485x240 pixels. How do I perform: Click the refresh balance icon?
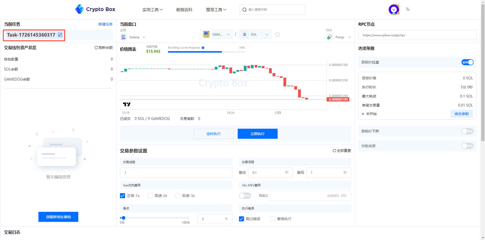tap(96, 48)
